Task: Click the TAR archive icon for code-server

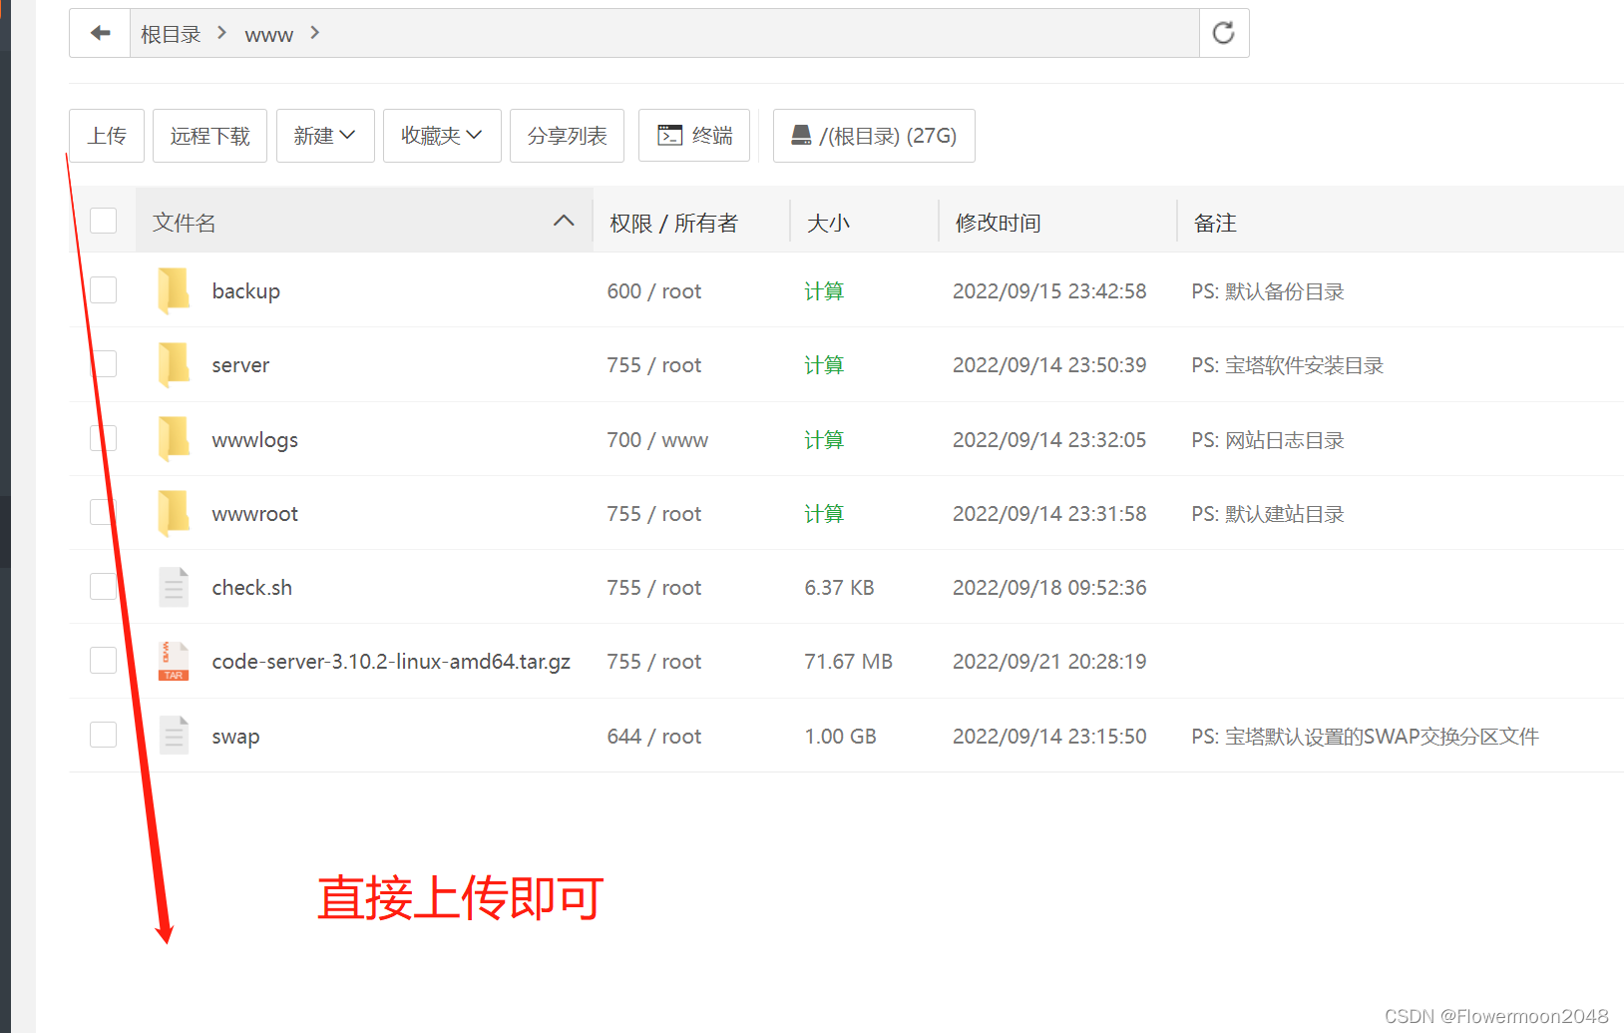Action: [x=174, y=661]
